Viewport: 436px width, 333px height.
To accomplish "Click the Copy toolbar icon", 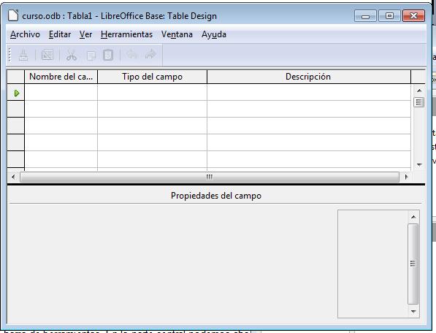I will [91, 55].
